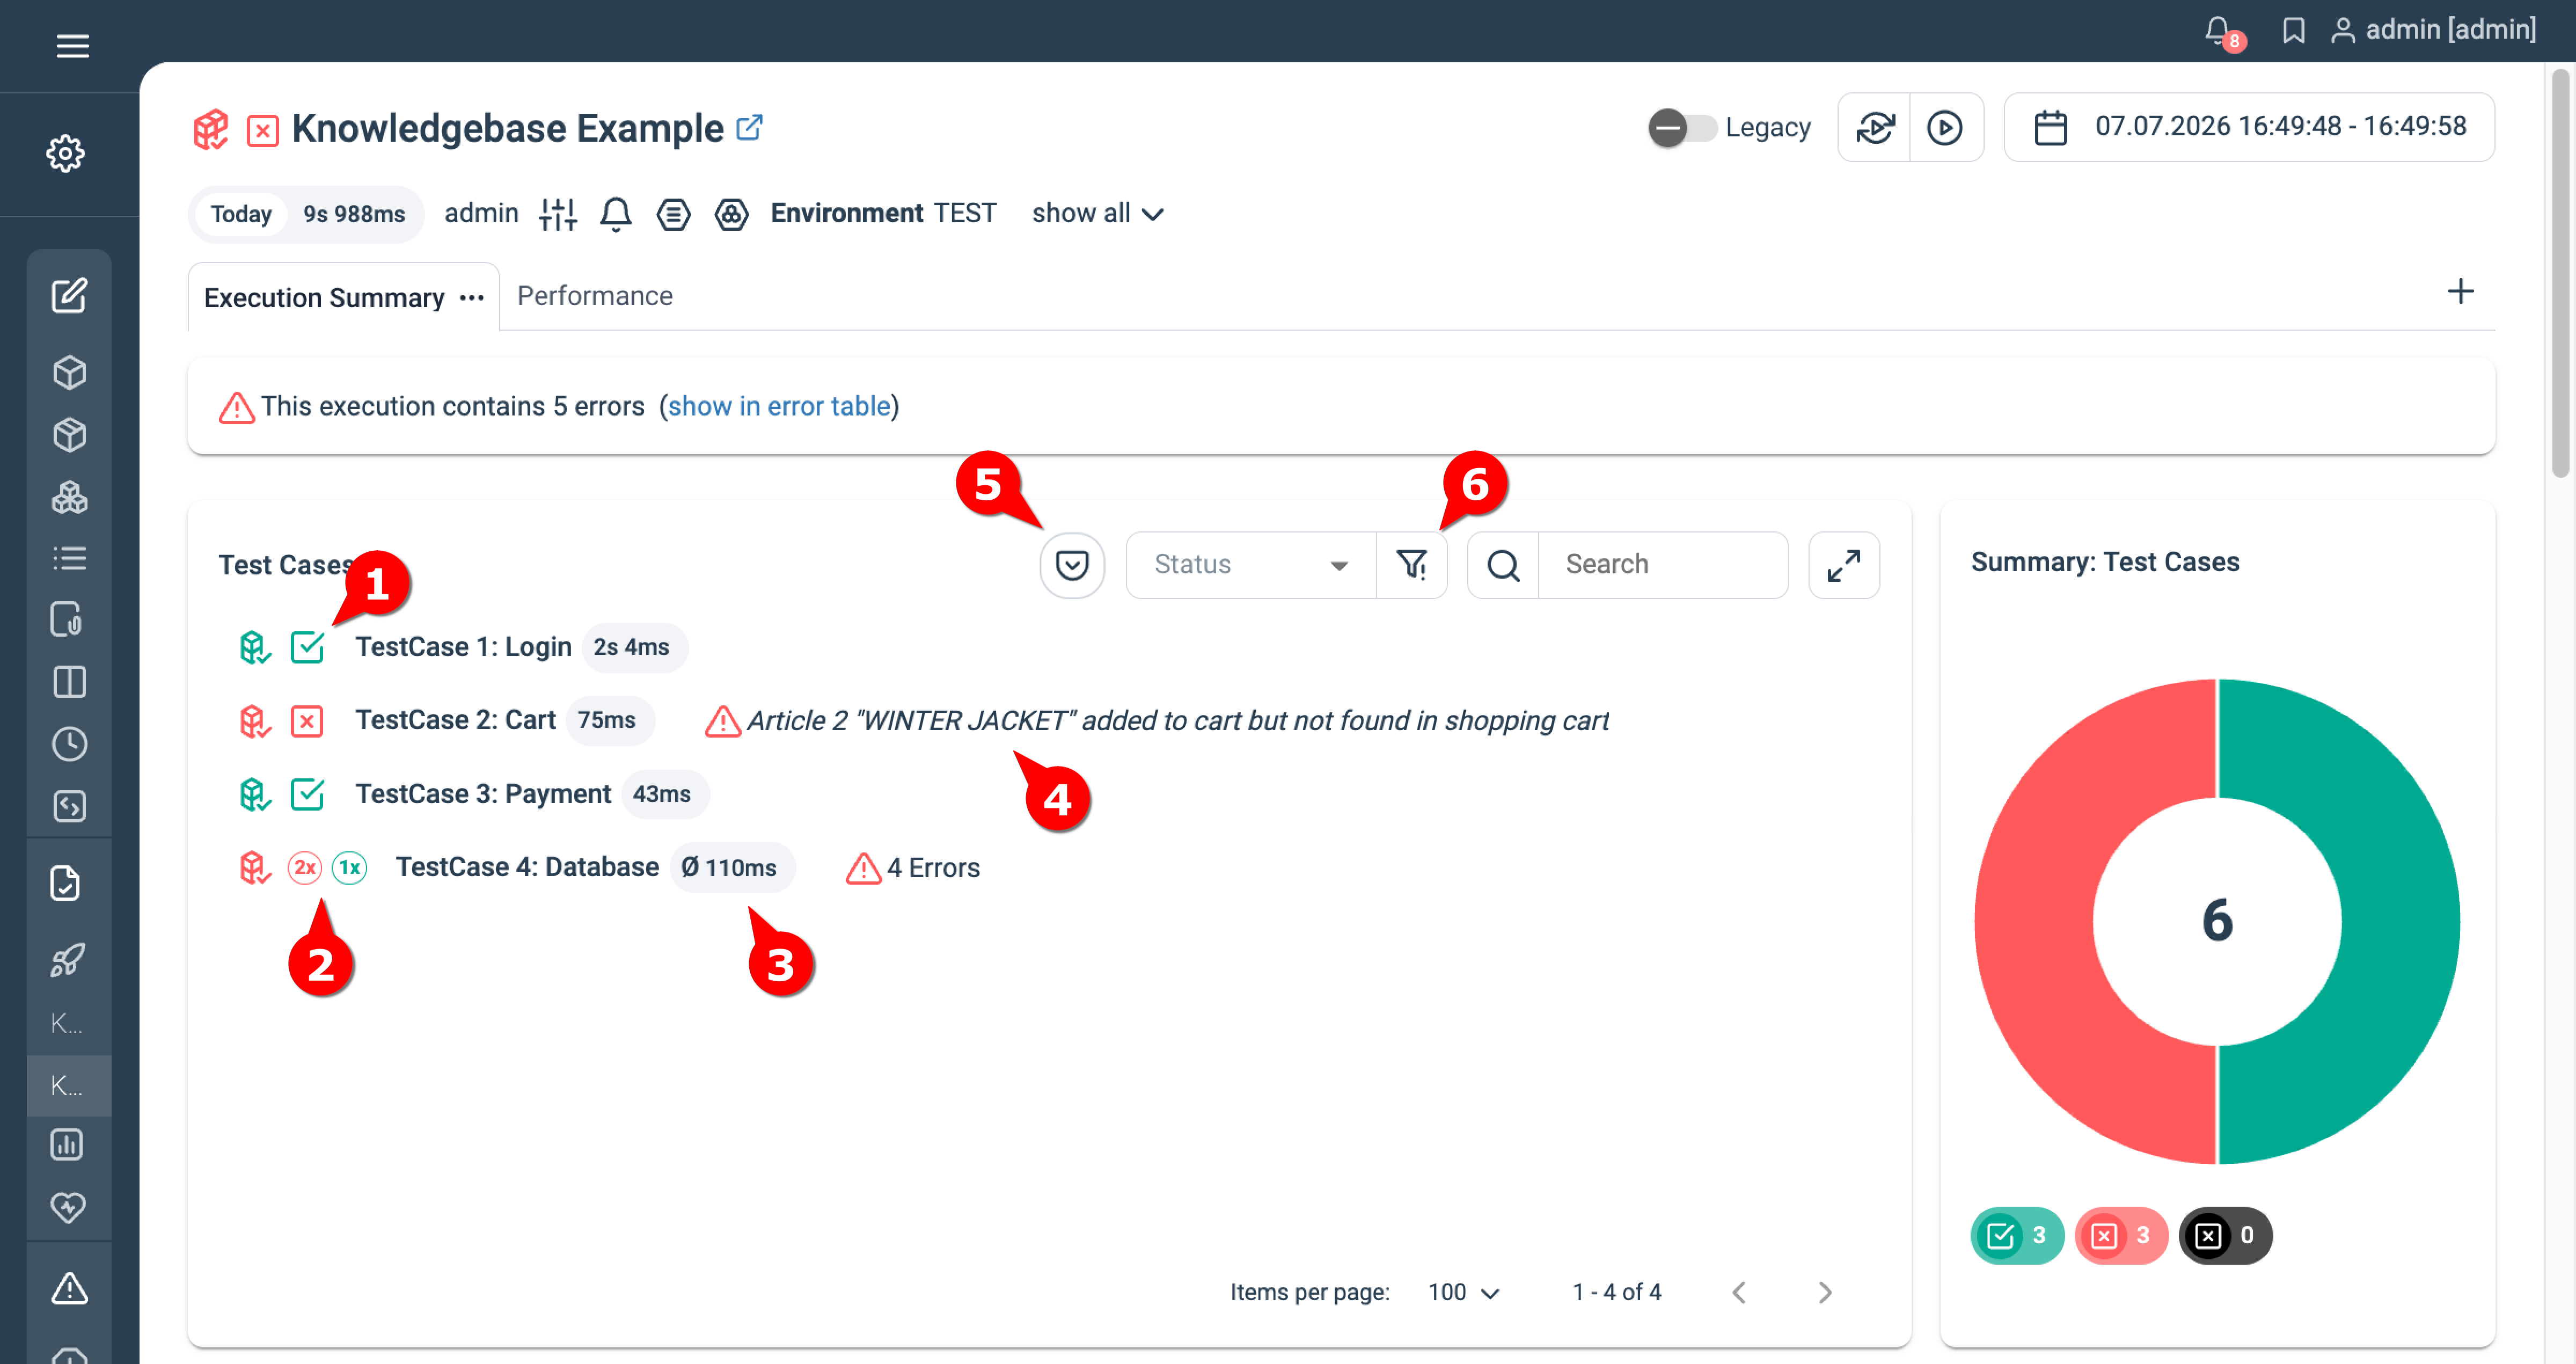Image resolution: width=2576 pixels, height=1364 pixels.
Task: Expand Test Cases panel to fullscreen
Action: tap(1844, 565)
